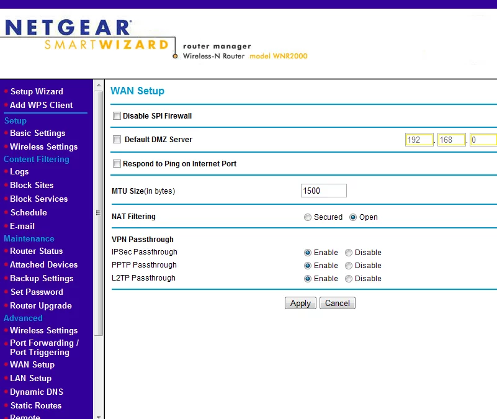Click the first DMZ IP octet field
497x419 pixels.
[x=419, y=140]
